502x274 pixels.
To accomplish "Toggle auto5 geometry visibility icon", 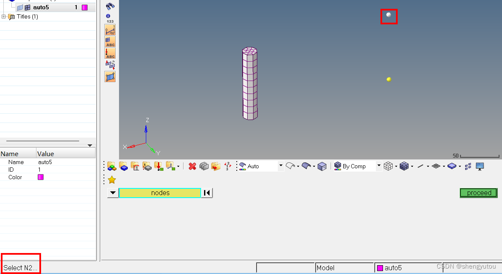I will 20,8.
